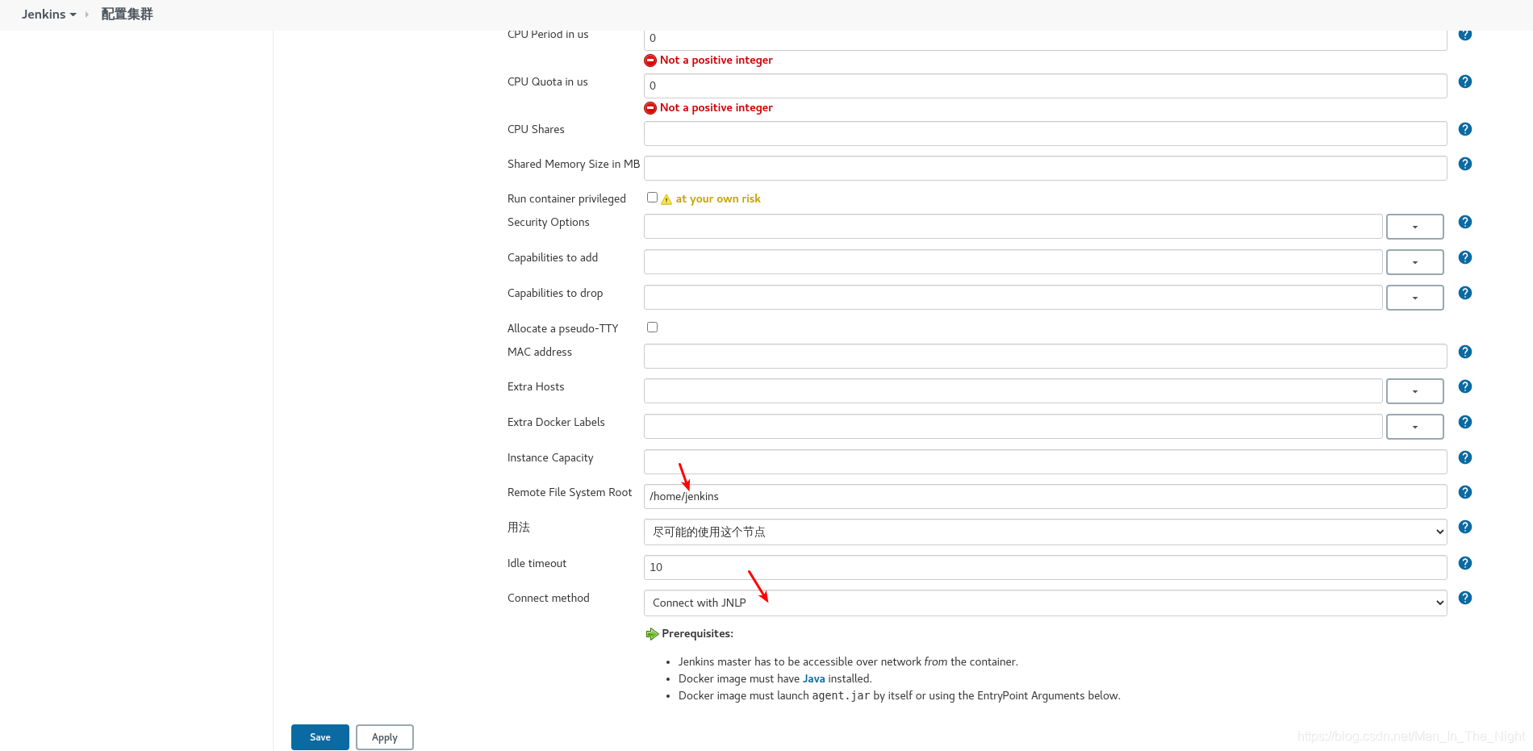Focus the Capabilities to add text field
Screen dimensions: 1533x751
click(x=1013, y=262)
